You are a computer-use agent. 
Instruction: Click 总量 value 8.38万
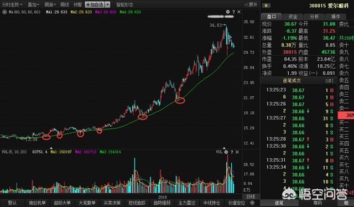coord(289,45)
